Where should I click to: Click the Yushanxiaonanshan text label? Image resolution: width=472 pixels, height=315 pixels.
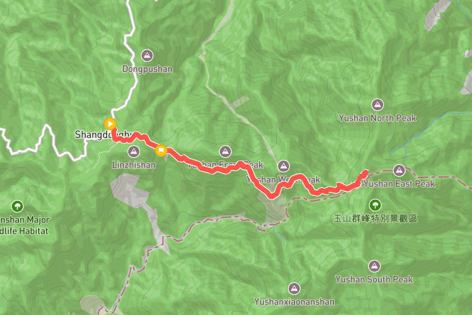[294, 302]
